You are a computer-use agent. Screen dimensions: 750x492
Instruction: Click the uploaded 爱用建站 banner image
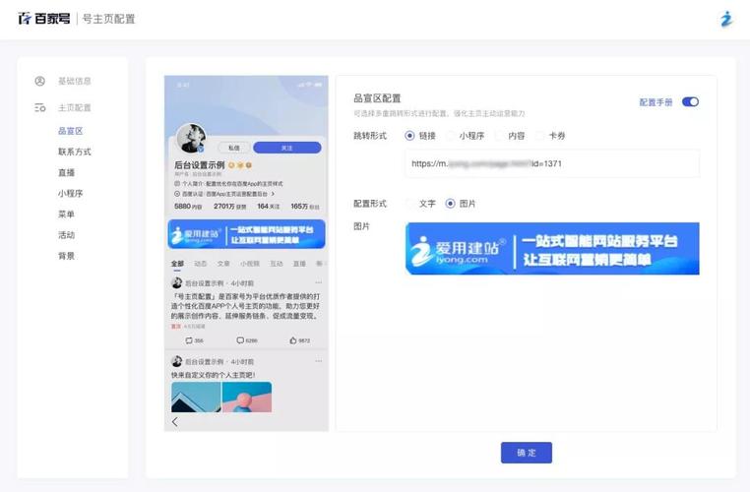click(552, 249)
